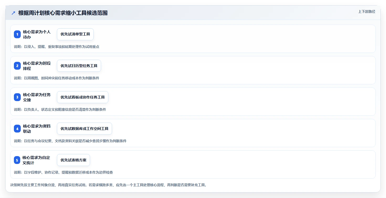386x198 pixels.
Task: Click the step 3 number badge
Action: click(17, 97)
